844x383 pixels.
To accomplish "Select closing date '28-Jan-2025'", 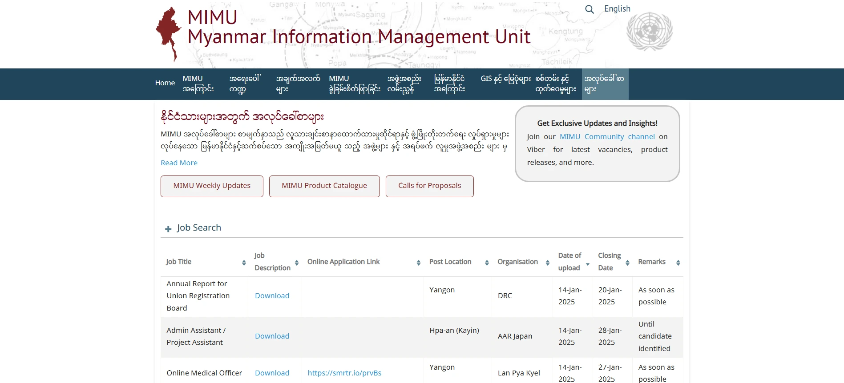I will [610, 336].
